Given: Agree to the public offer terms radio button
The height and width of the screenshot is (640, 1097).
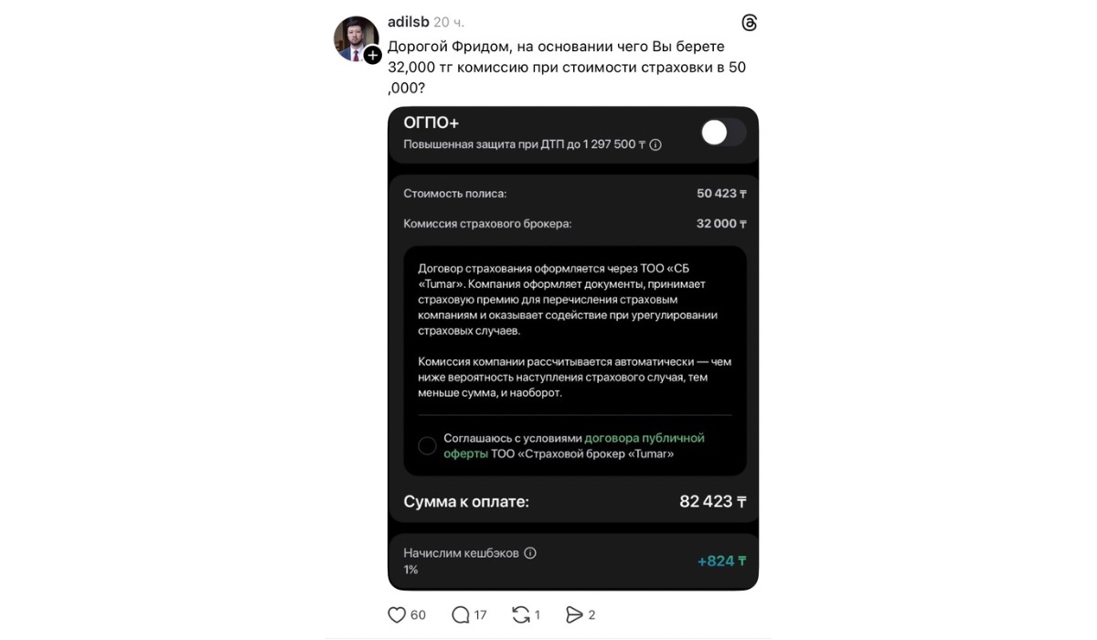Looking at the screenshot, I should [427, 446].
